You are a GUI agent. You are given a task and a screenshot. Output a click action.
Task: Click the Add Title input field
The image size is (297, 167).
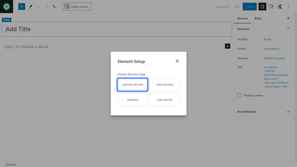pos(117,29)
